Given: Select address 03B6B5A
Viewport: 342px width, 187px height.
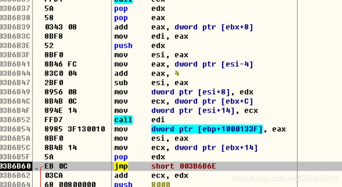Looking at the screenshot, I should (x=15, y=138).
